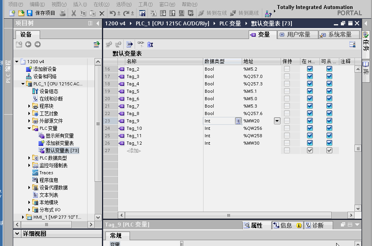372x246 pixels.
Task: Open the 项目(P) menu
Action: 16,4
